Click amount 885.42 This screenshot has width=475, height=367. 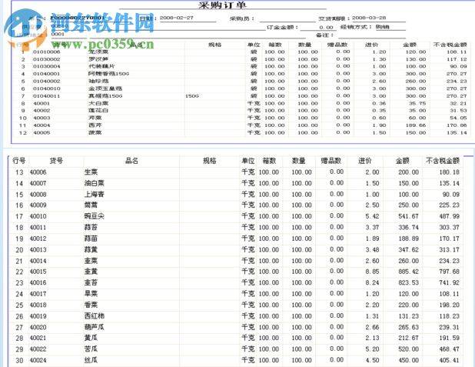[x=408, y=272]
